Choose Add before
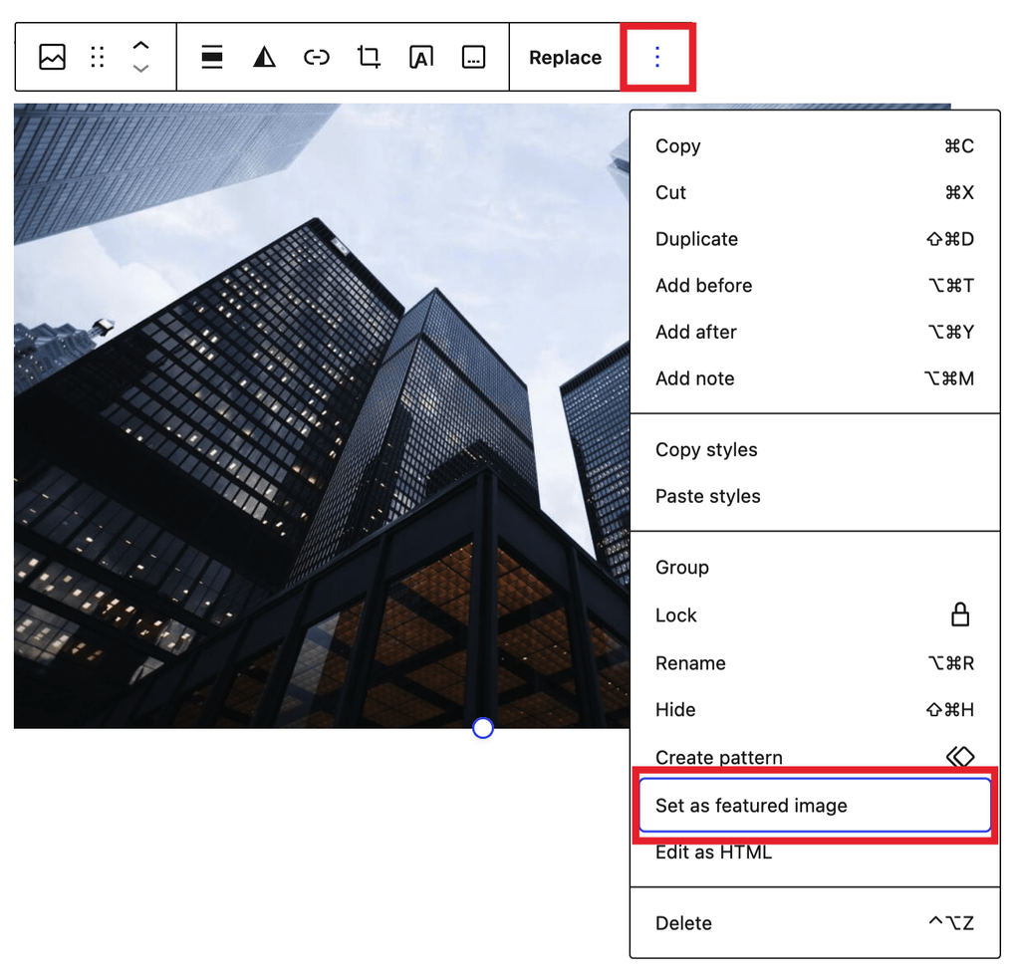Image resolution: width=1020 pixels, height=978 pixels. point(815,286)
